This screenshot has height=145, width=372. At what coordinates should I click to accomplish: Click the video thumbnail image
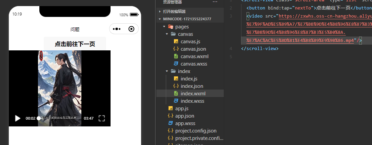[60, 88]
